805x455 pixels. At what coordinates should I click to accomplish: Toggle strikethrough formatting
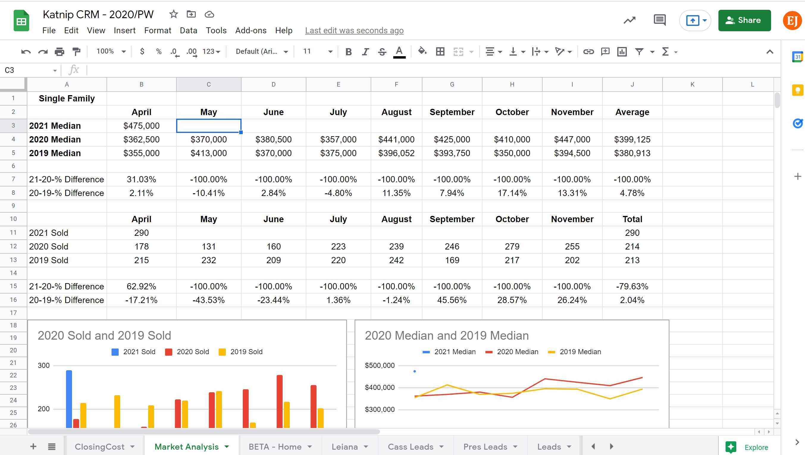click(x=382, y=51)
